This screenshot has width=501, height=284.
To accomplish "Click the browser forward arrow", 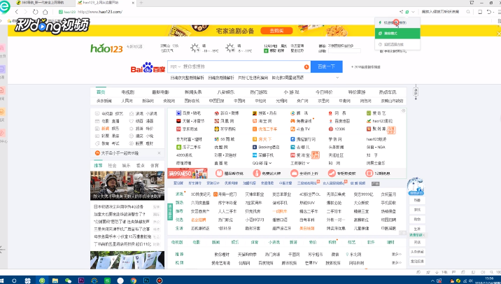I will (26, 12).
